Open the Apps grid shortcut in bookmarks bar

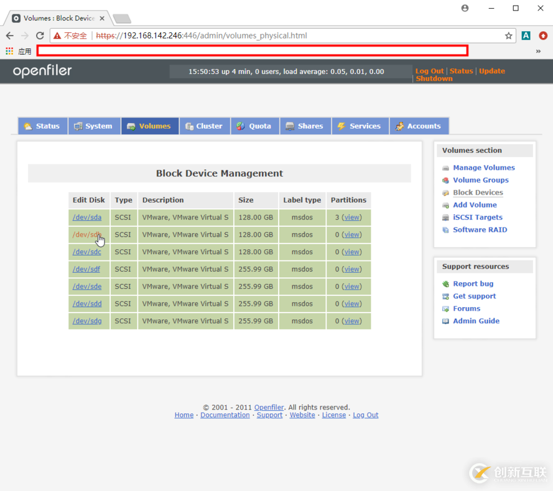pos(9,51)
